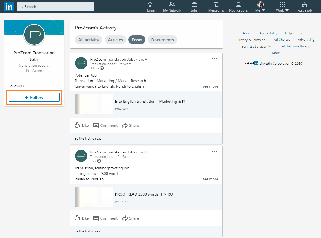The image size is (321, 238).
Task: Comment on the first post
Action: (x=105, y=125)
